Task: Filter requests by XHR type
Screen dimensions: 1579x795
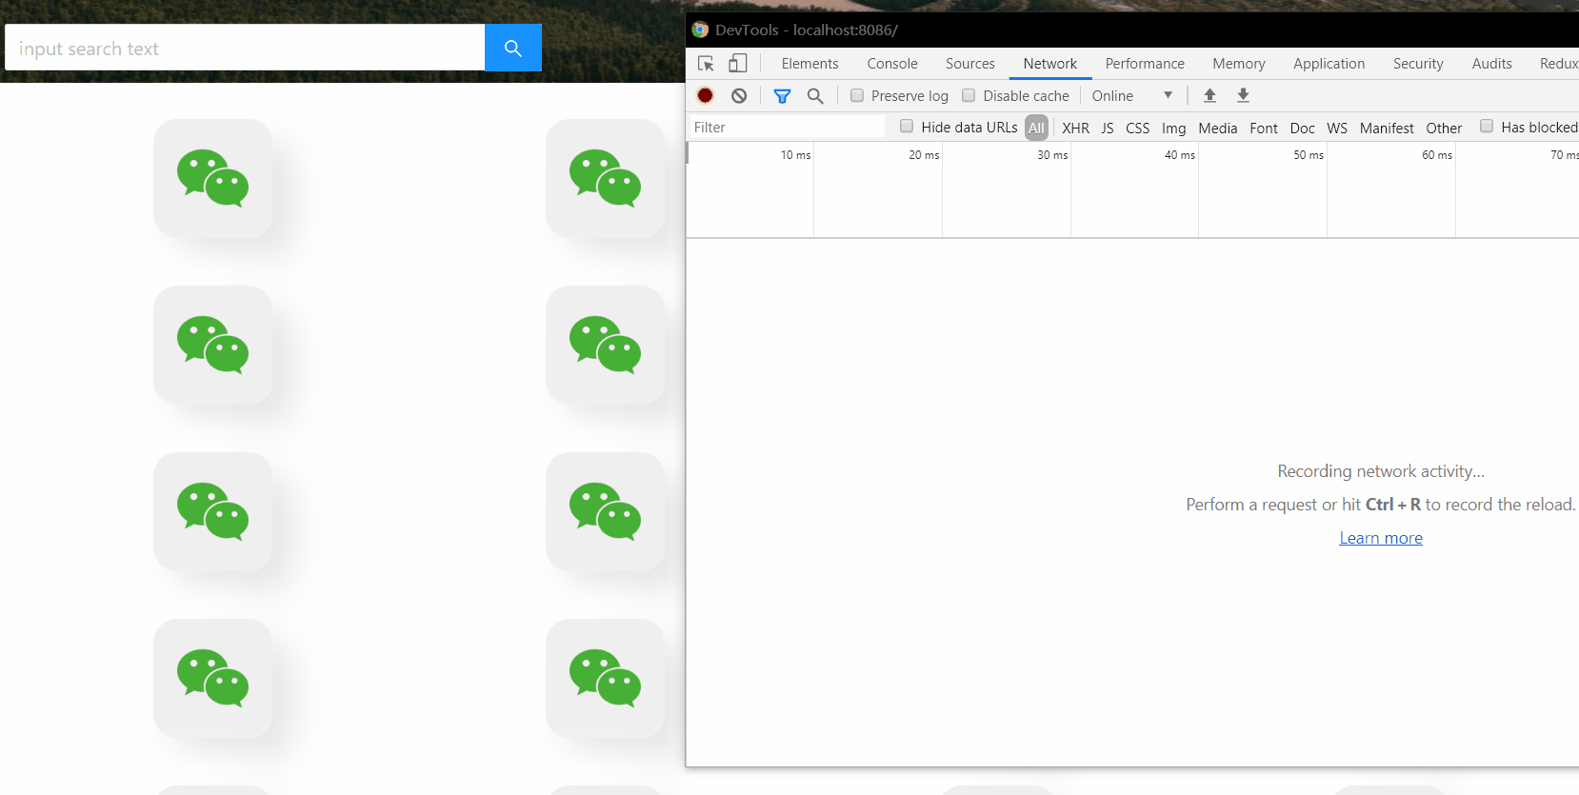Action: [1075, 128]
